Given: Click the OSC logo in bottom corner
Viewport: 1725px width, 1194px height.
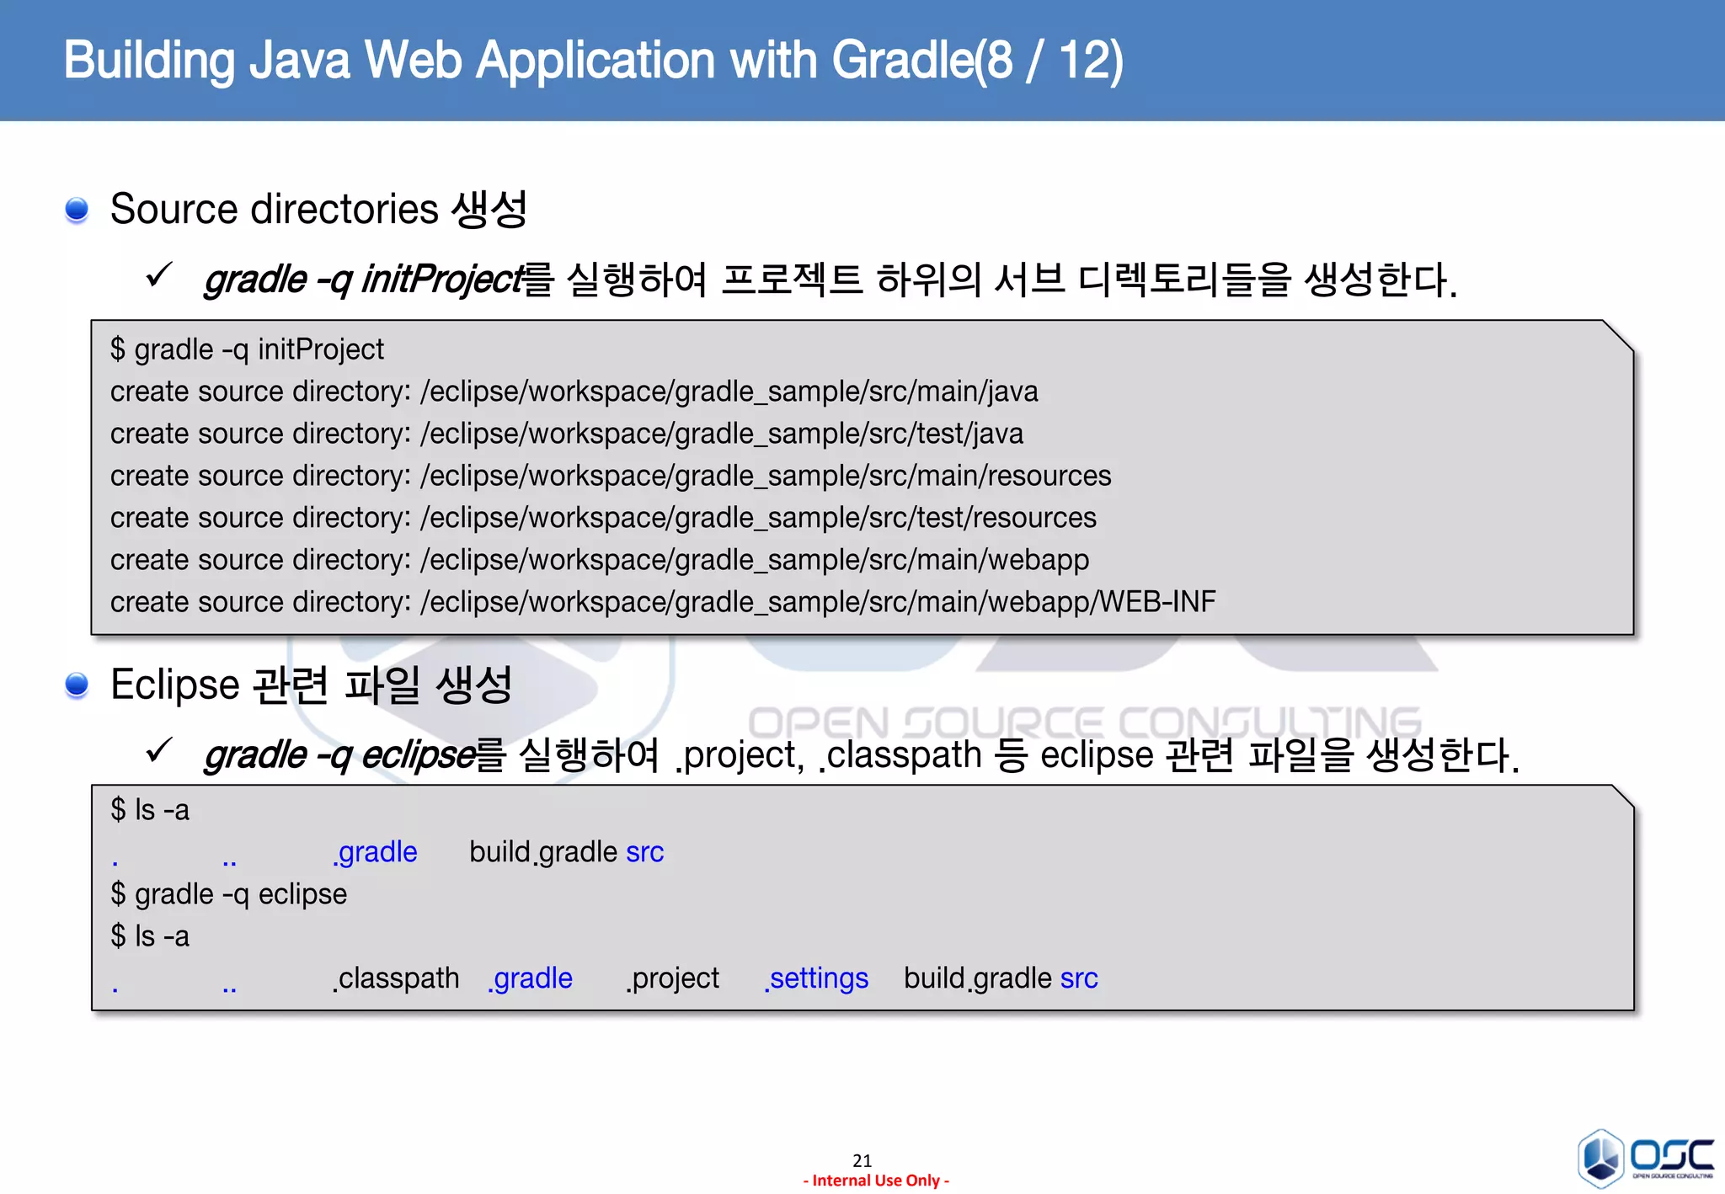Looking at the screenshot, I should point(1644,1158).
